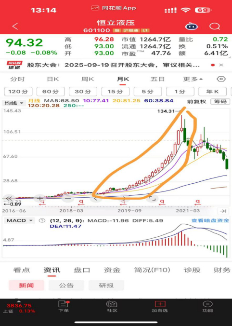This screenshot has height=326, width=232.
Task: Tap the current price 94.32
Action: point(24,42)
